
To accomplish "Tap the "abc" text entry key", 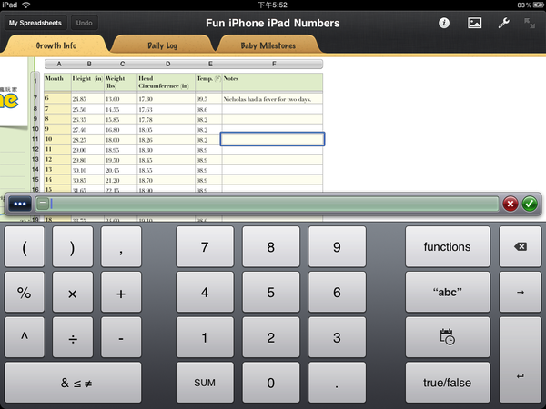I will (448, 292).
